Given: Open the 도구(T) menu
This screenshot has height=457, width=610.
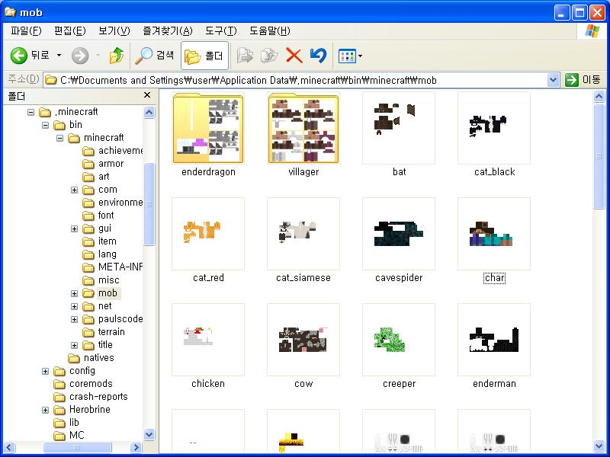Looking at the screenshot, I should coord(220,30).
